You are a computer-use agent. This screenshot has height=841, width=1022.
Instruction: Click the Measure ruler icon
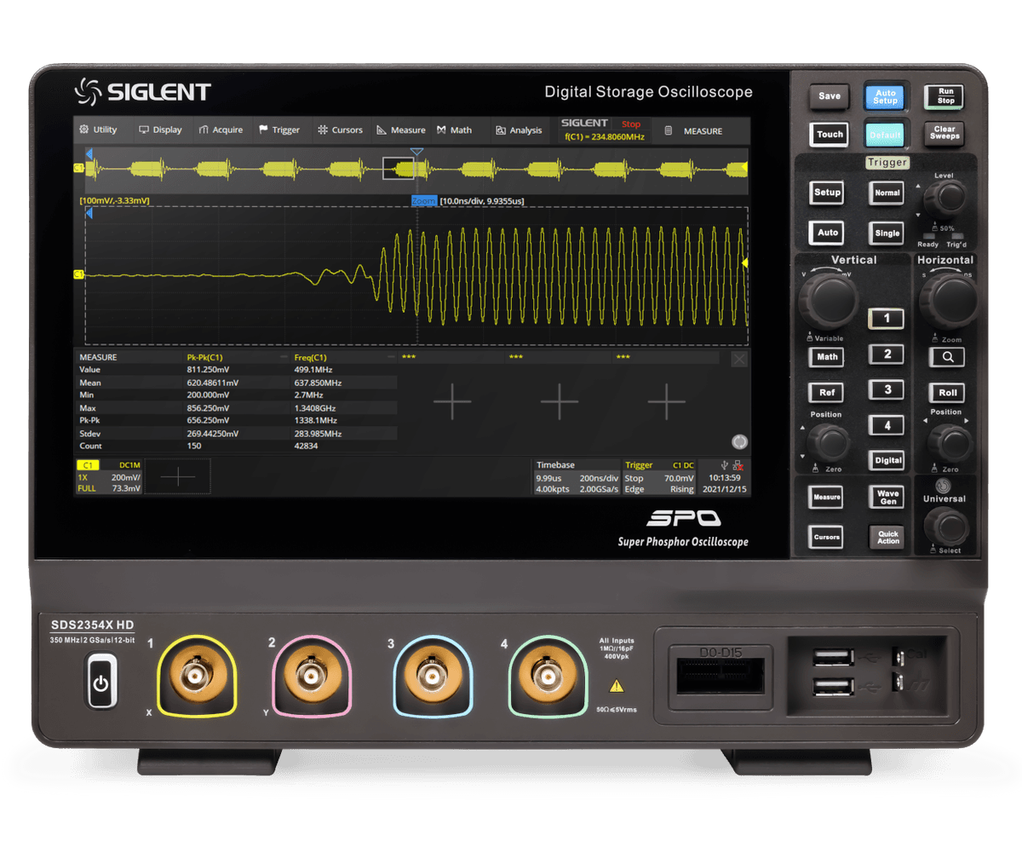pyautogui.click(x=383, y=130)
